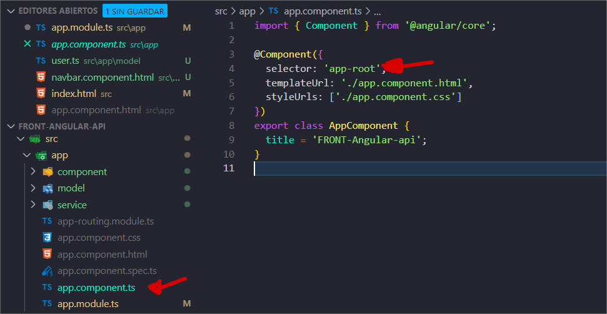Expand the service folder chevron
This screenshot has width=607, height=314.
click(x=34, y=205)
